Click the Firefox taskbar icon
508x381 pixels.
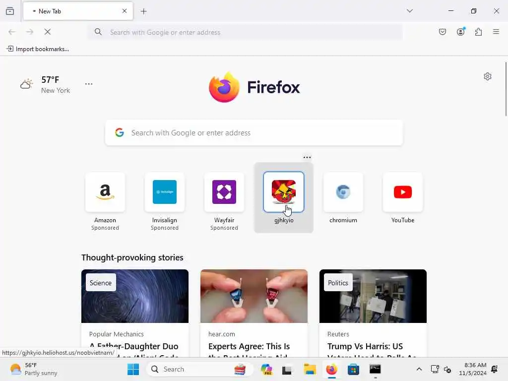click(x=331, y=369)
